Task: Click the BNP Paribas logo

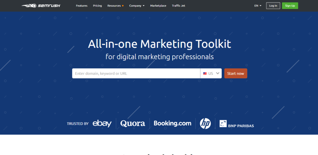Action: 237,124
